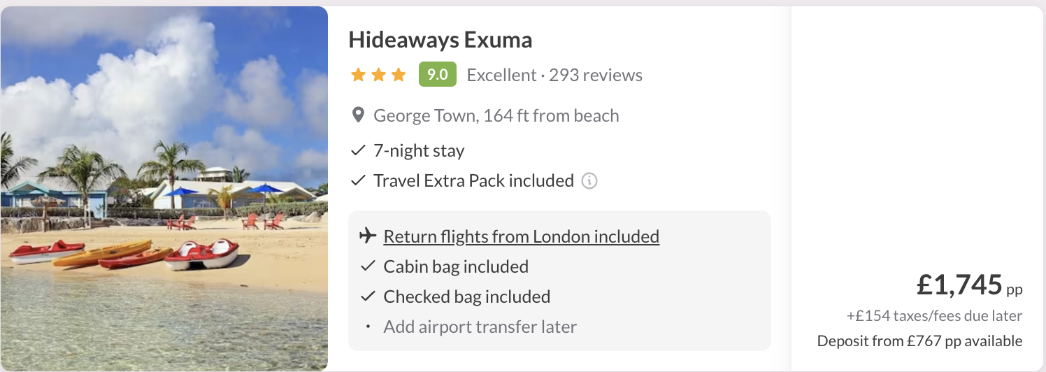Screen dimensions: 1046x372
Task: Click the checkmark beside Cabin bag included
Action: pos(368,266)
